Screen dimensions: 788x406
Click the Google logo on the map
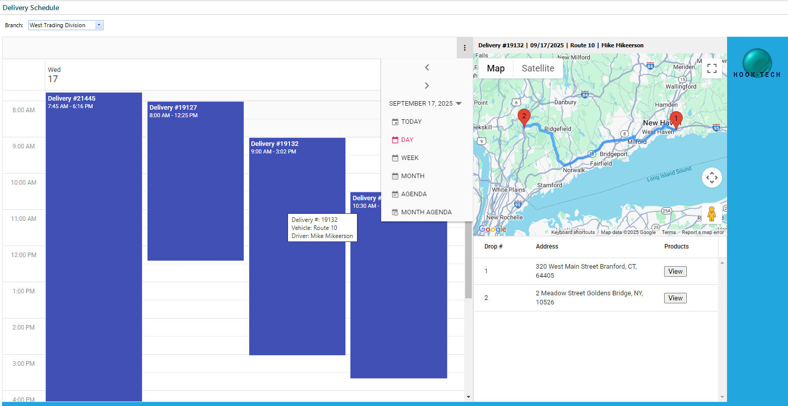click(x=492, y=229)
